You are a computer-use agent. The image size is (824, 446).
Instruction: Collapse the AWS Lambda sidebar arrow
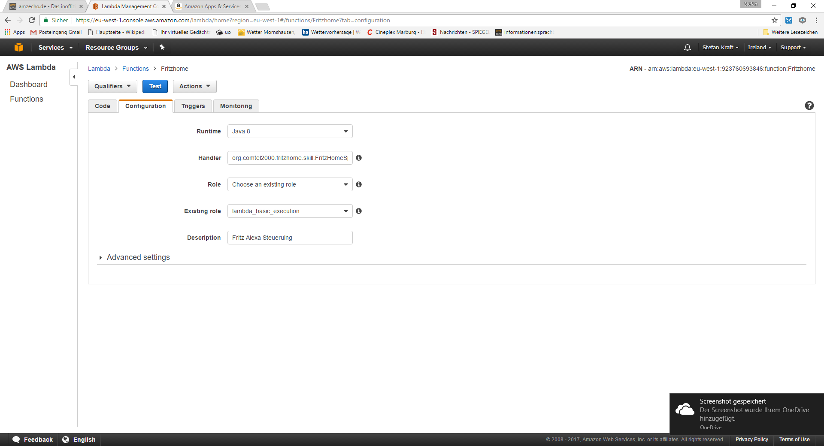tap(74, 77)
